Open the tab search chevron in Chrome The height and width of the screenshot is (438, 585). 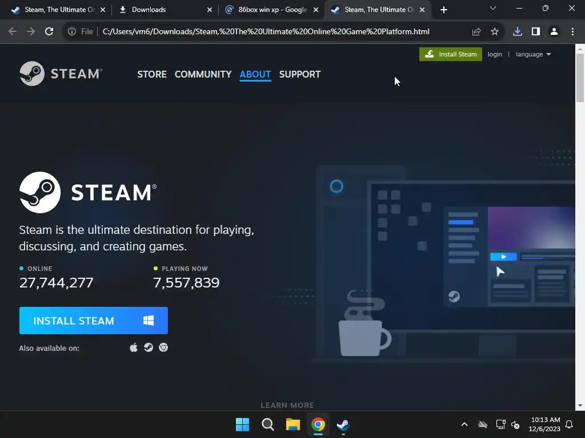pos(493,8)
